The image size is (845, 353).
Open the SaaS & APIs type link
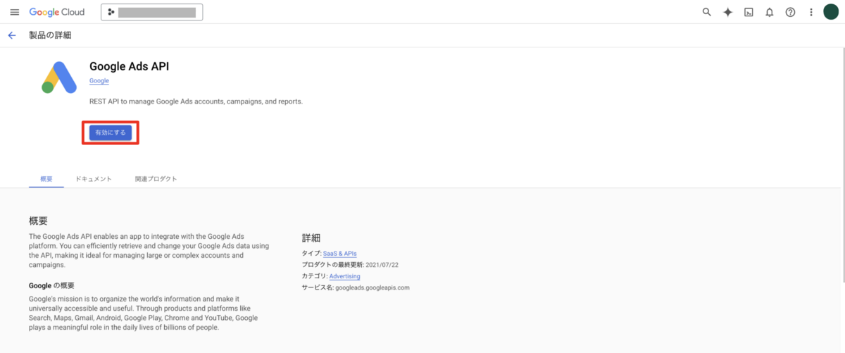pos(339,254)
